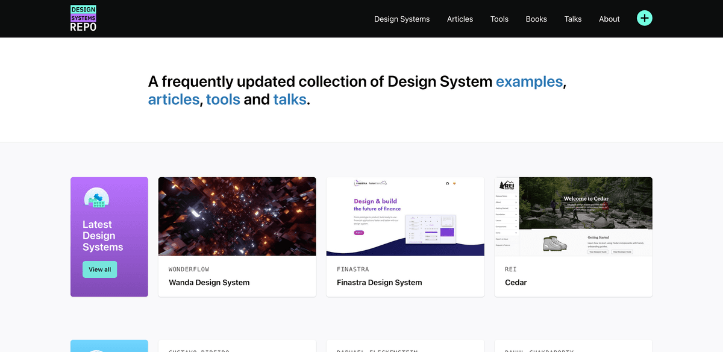Open the REI Cedar thumbnail
This screenshot has width=723, height=352.
pyautogui.click(x=574, y=216)
